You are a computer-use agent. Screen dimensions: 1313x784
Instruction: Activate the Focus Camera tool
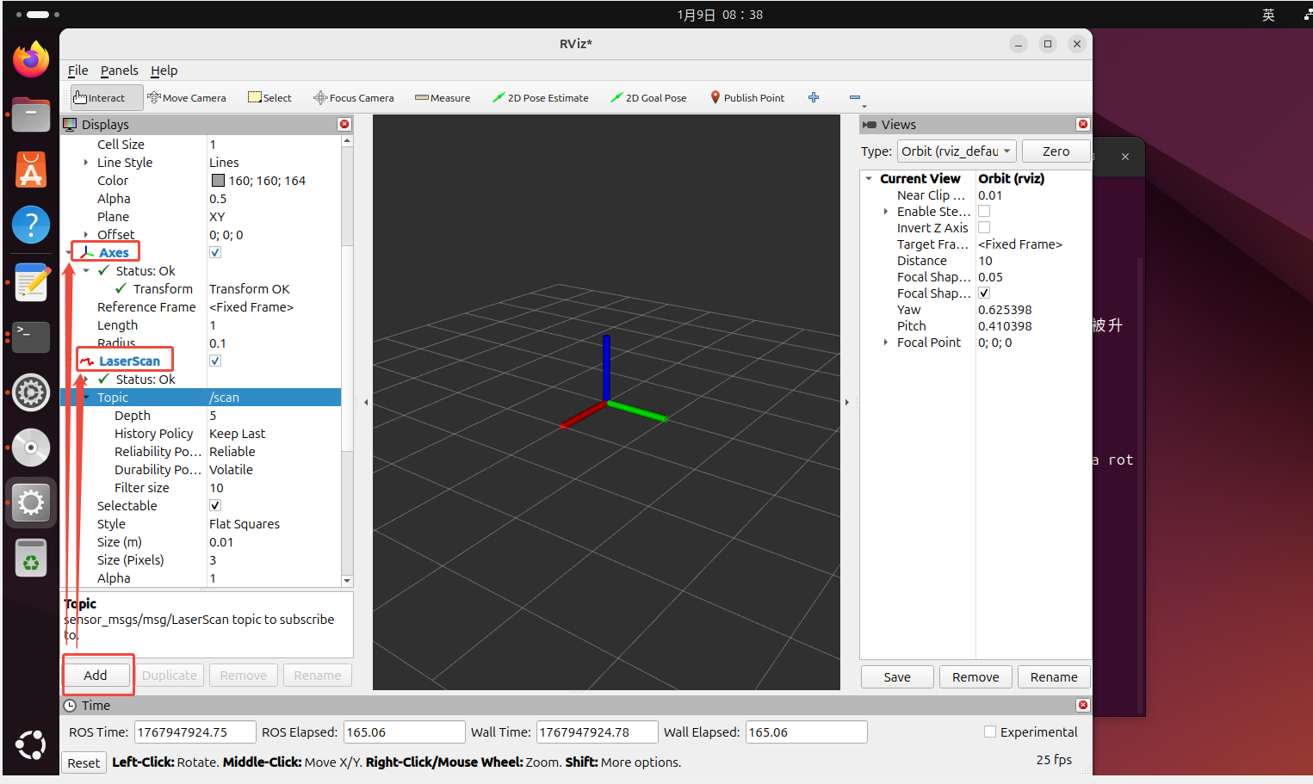pyautogui.click(x=354, y=98)
